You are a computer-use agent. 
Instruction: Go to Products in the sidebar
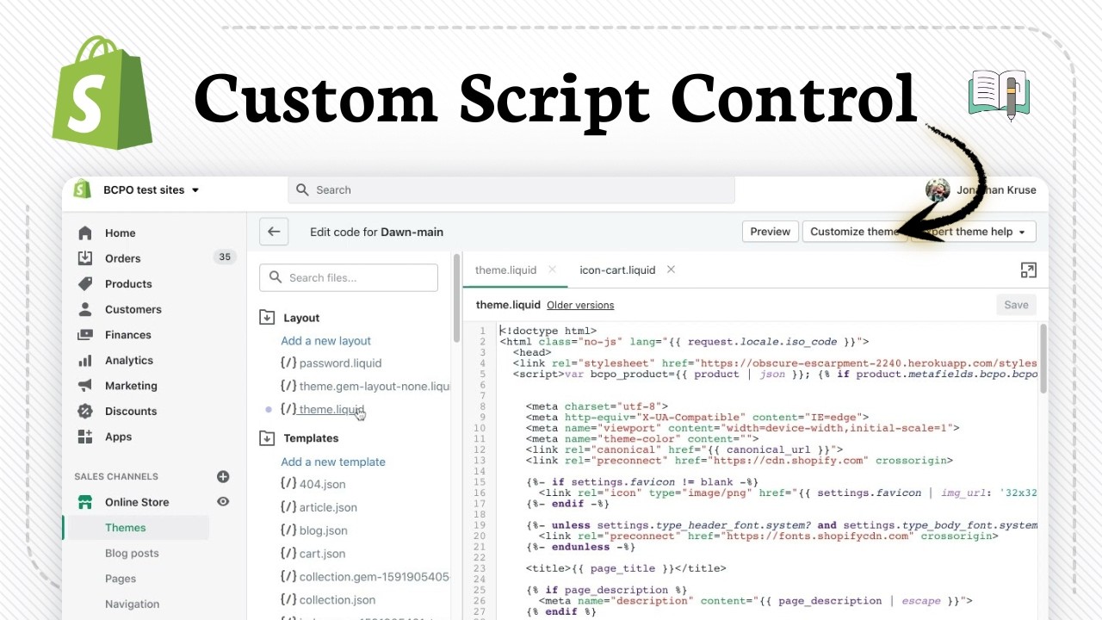pos(128,283)
